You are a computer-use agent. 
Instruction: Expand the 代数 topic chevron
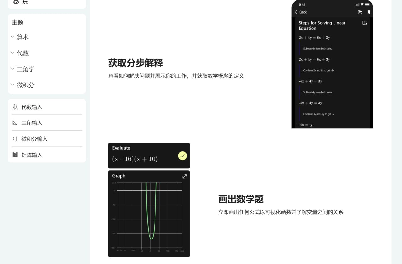pyautogui.click(x=12, y=53)
